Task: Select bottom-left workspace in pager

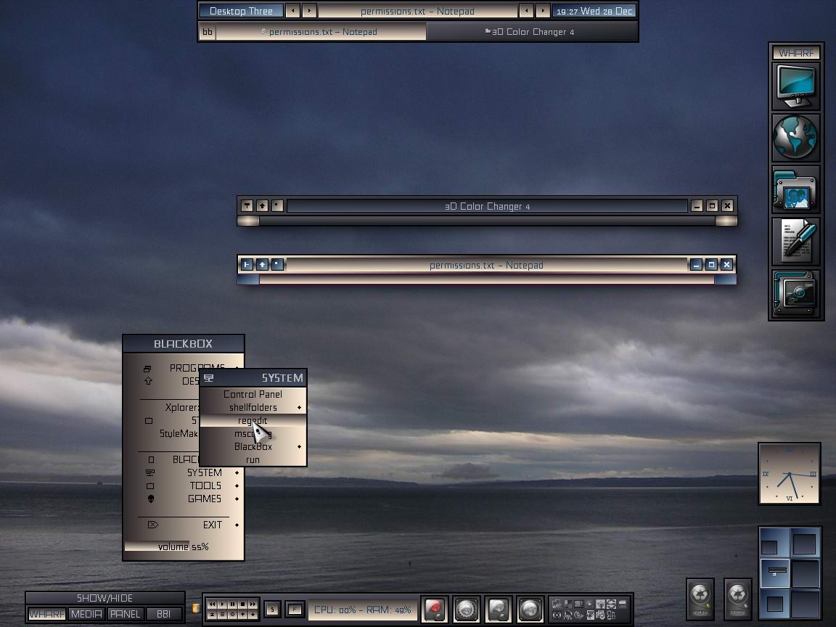Action: (x=774, y=603)
